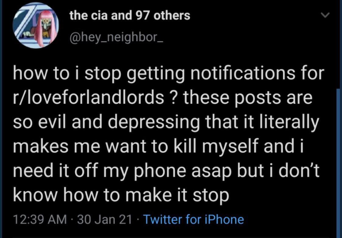Open the tweet options chevron menu
The height and width of the screenshot is (238, 342).
tap(325, 15)
